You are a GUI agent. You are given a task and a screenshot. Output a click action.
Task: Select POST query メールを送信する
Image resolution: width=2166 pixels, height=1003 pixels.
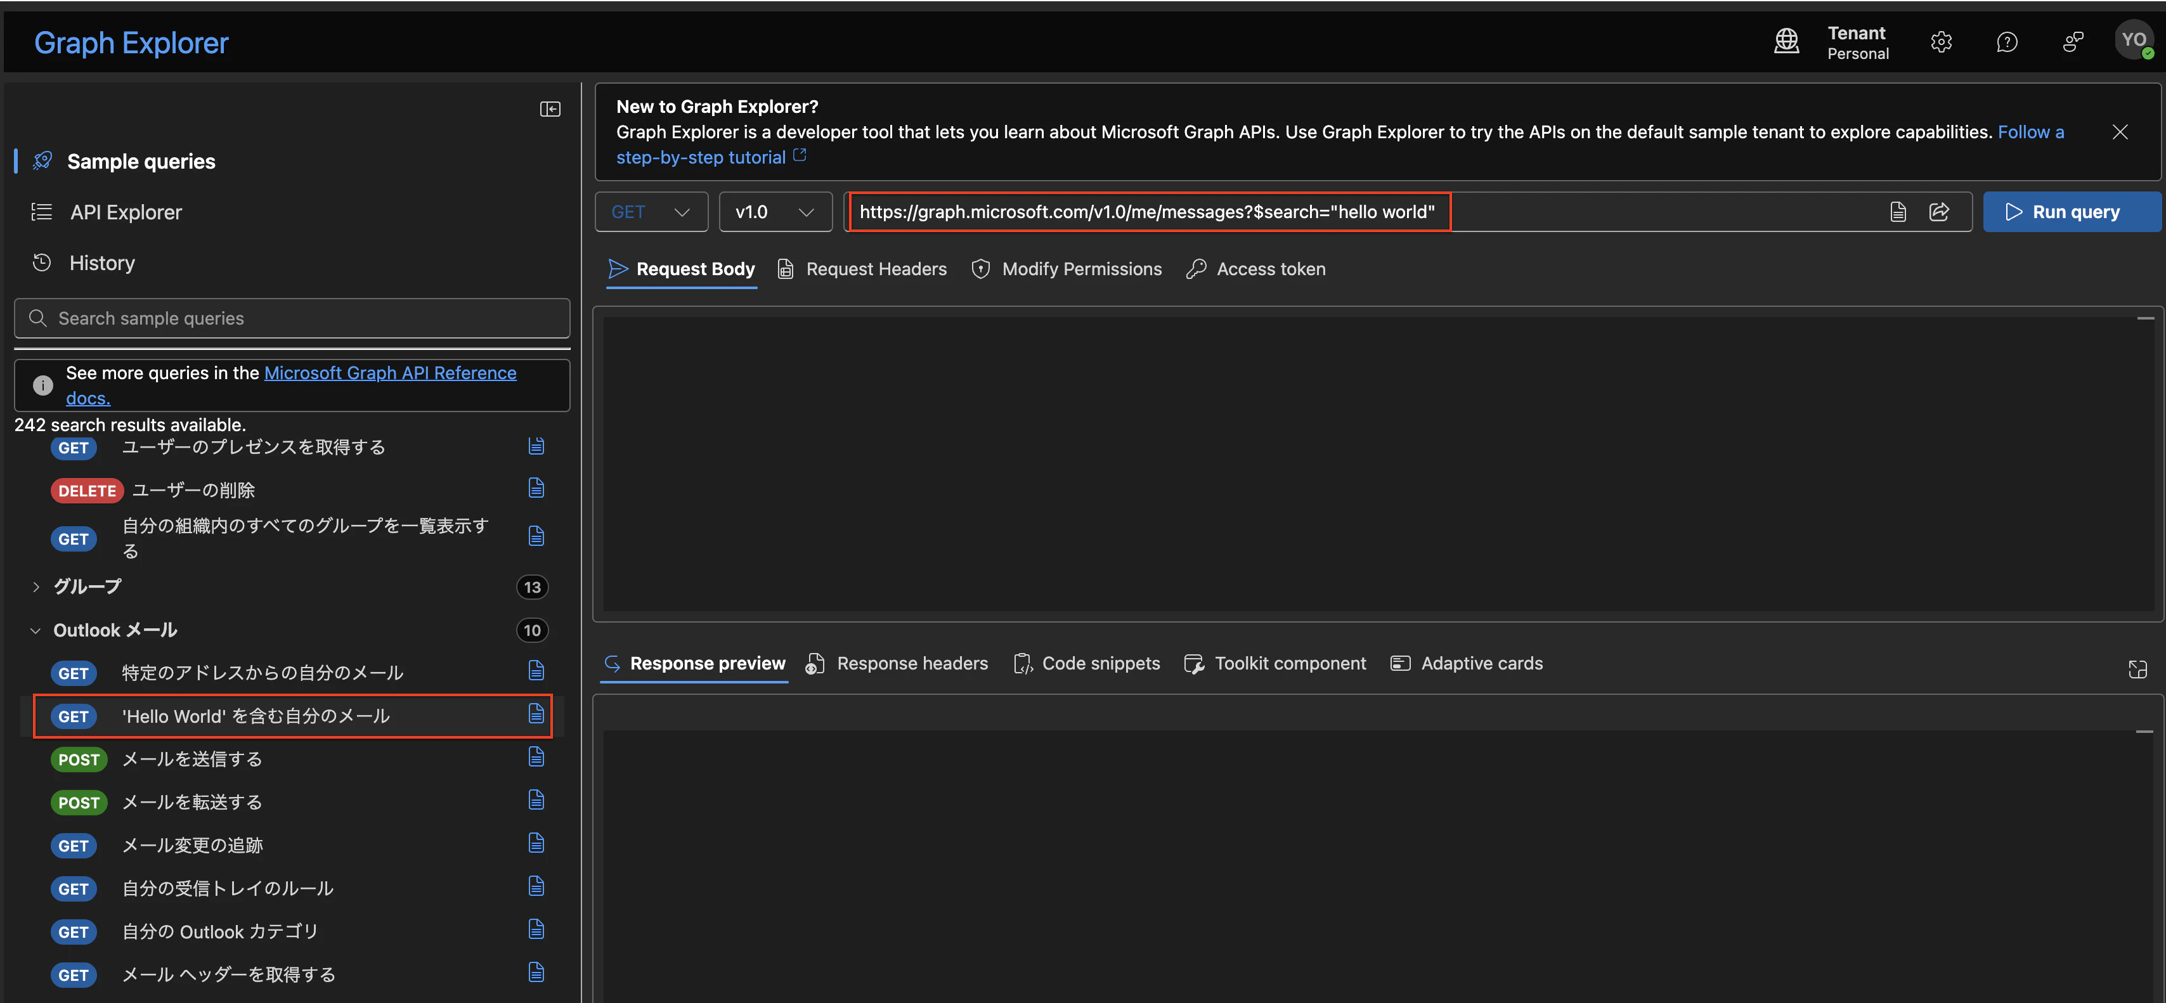(191, 759)
